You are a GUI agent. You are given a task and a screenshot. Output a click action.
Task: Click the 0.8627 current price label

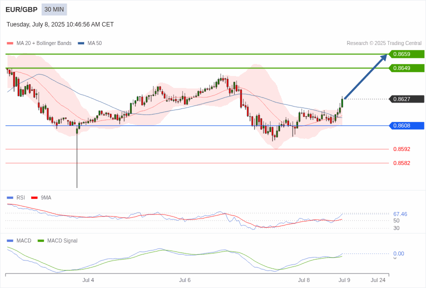(407, 99)
